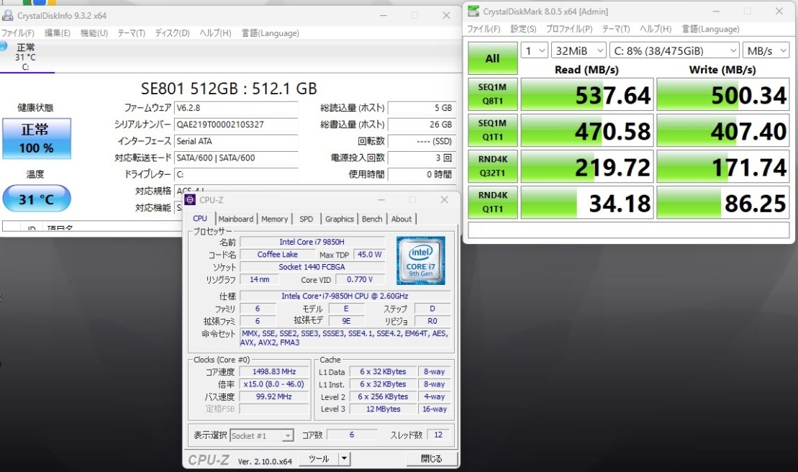Run All benchmarks in CrystalDiskMark

[x=493, y=58]
